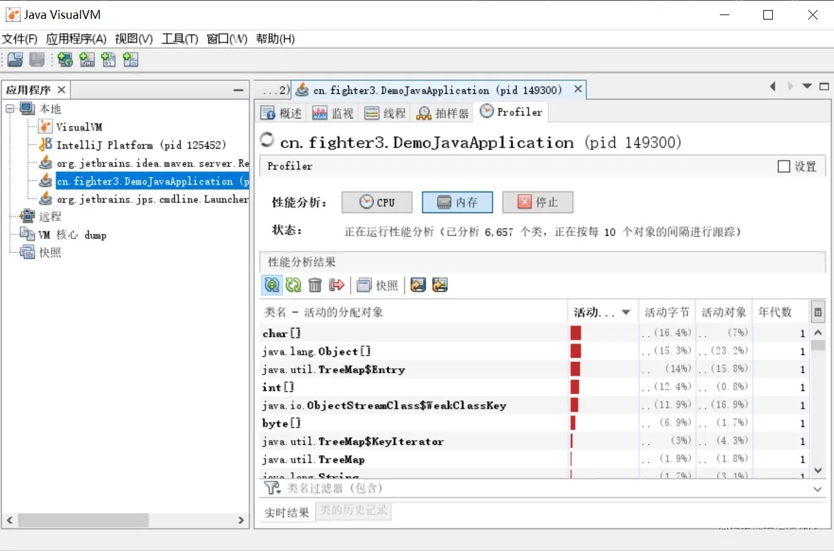
Task: Click the Load snapshot toolbar icon
Action: (x=15, y=60)
